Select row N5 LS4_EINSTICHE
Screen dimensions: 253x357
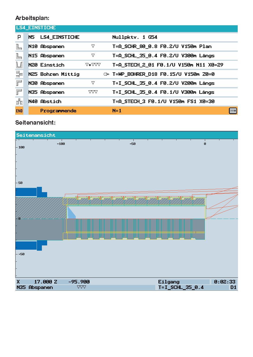[126, 37]
